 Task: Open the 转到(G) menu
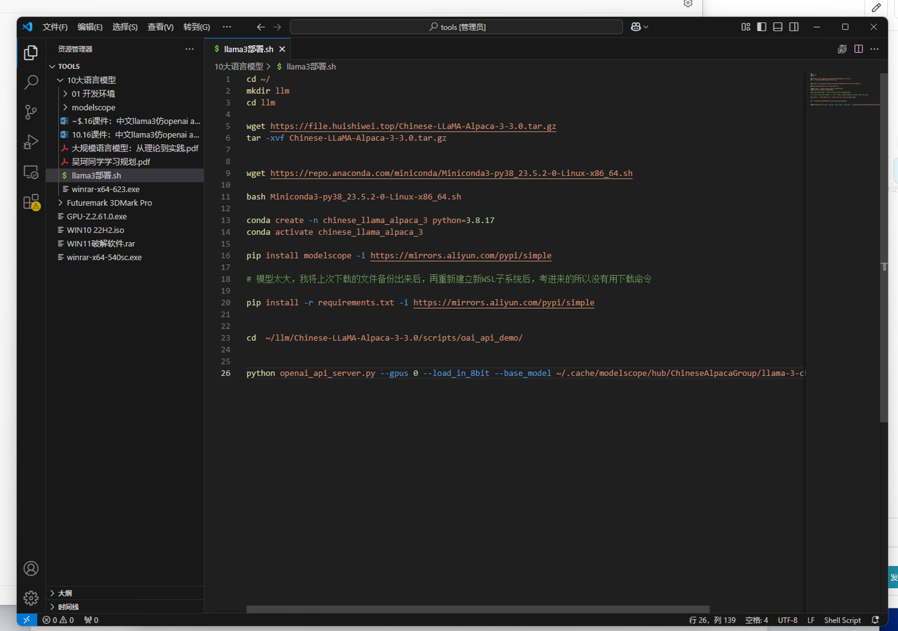[x=196, y=27]
